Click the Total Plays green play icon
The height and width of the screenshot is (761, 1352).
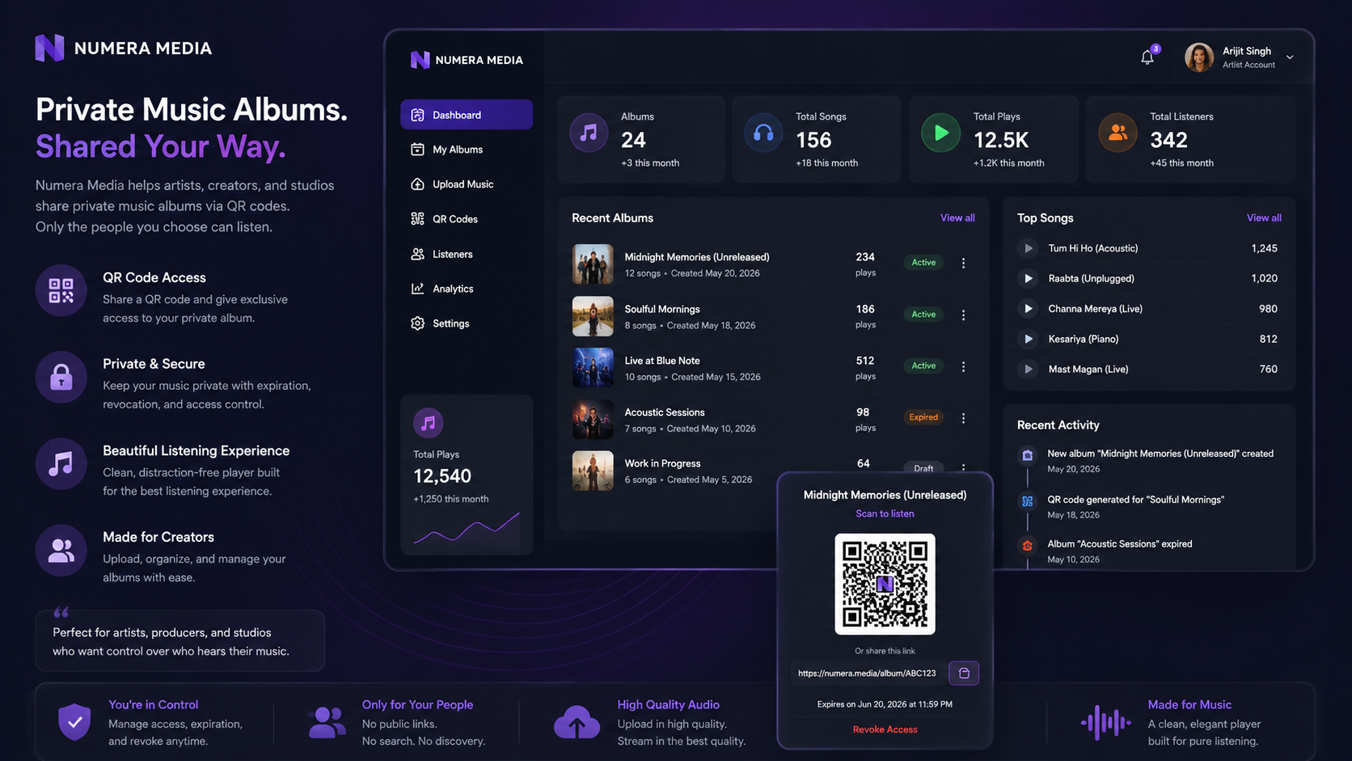940,133
